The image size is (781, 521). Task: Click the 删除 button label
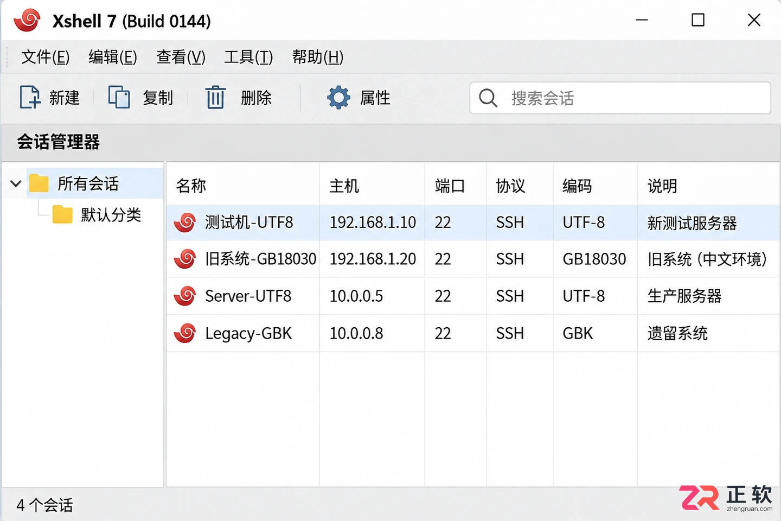[256, 98]
